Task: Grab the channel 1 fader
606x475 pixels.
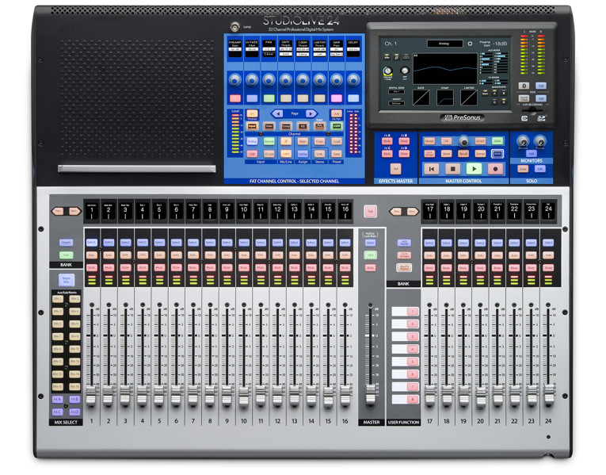Action: pos(92,396)
